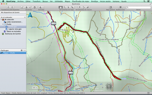Collapse the Mi colección tree node

pos(1,20)
